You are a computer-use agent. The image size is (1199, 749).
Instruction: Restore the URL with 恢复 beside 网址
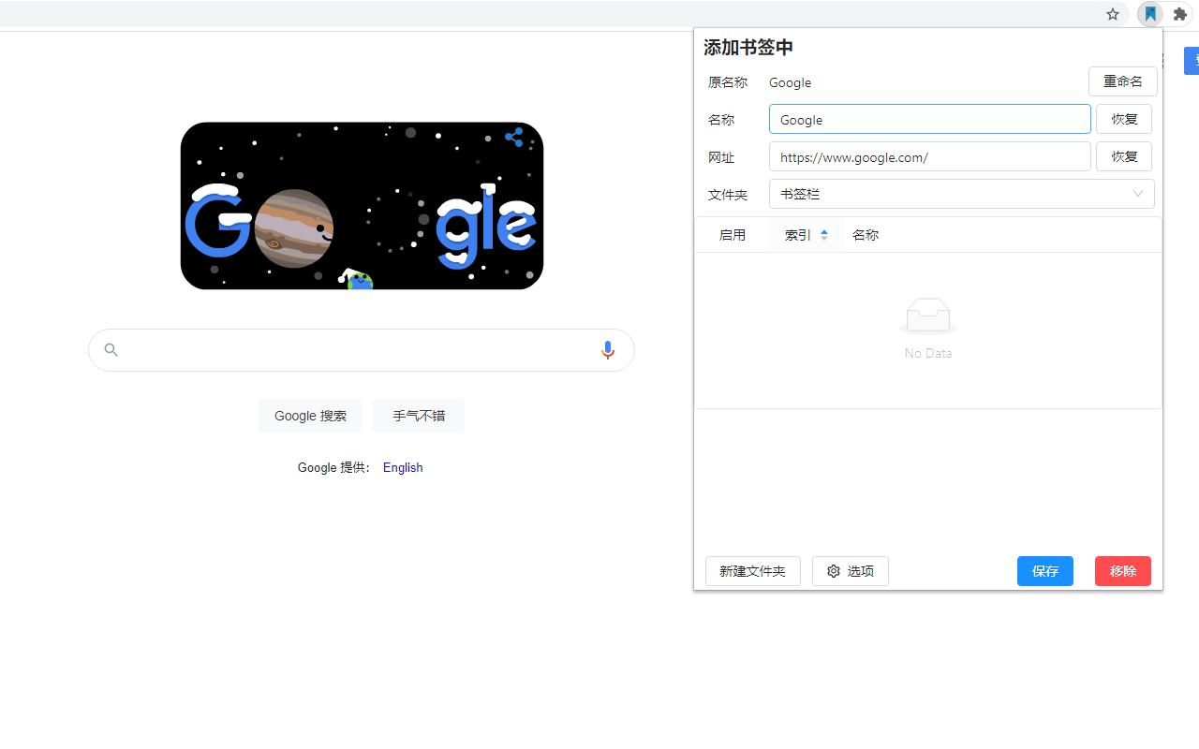click(1124, 156)
